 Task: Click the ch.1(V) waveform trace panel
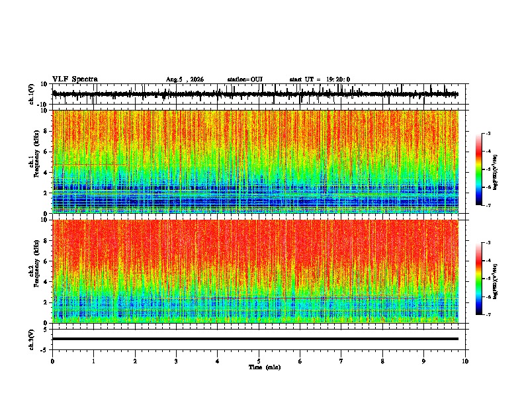point(259,94)
